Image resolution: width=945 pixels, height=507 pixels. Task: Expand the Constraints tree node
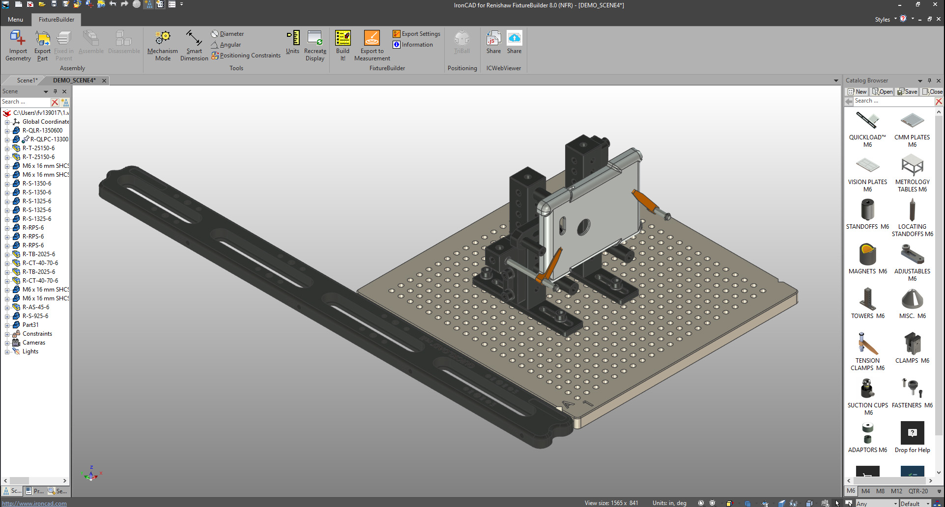[7, 334]
